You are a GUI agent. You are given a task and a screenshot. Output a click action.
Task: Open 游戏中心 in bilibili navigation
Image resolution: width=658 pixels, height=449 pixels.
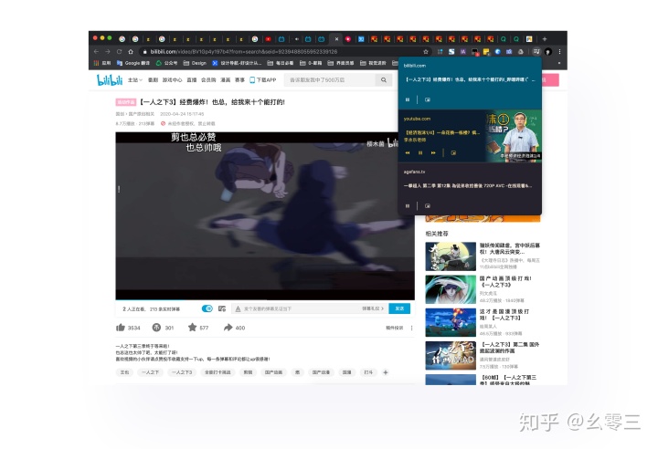tap(172, 79)
